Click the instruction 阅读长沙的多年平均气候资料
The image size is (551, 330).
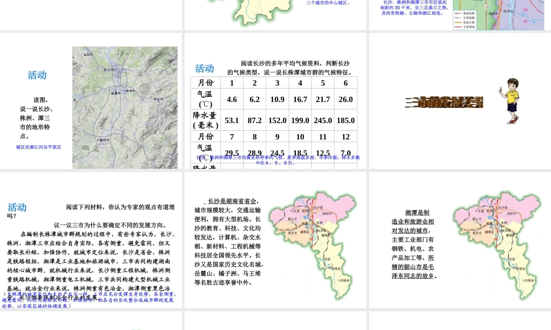point(289,68)
